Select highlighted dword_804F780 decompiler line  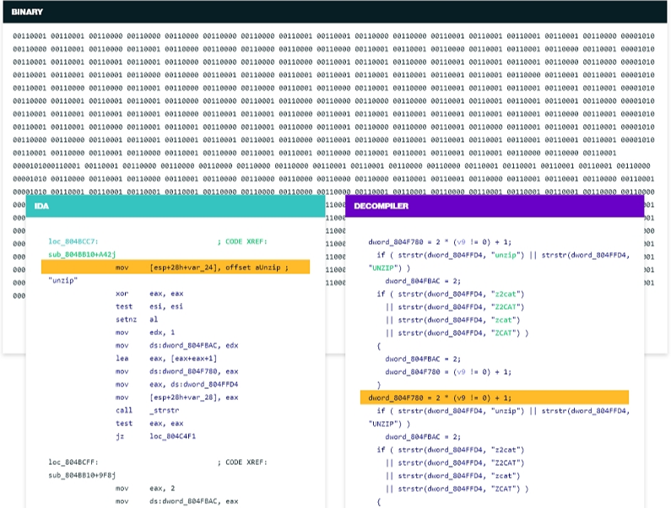[495, 397]
